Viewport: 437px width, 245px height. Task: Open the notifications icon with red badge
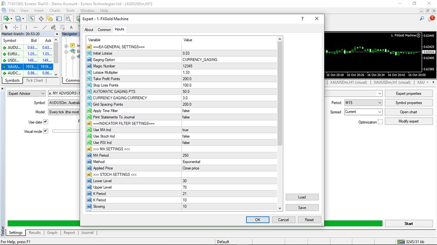pos(432,18)
